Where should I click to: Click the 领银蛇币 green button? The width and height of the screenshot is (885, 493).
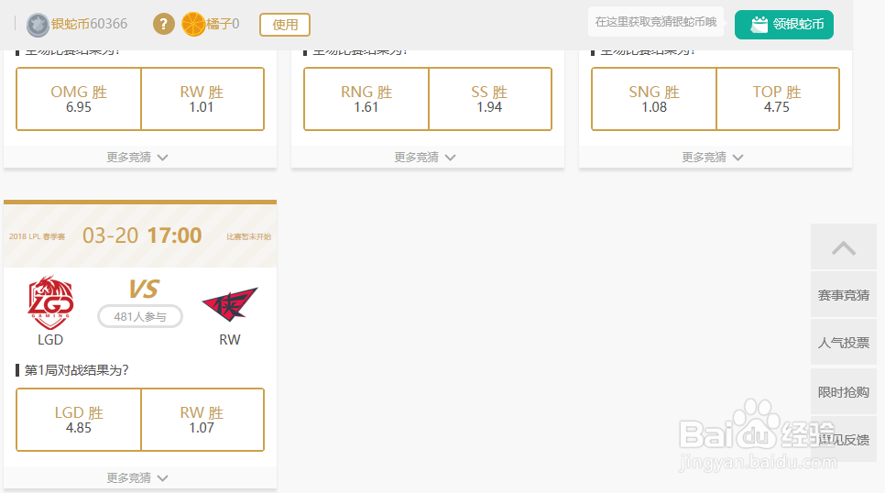coord(784,24)
